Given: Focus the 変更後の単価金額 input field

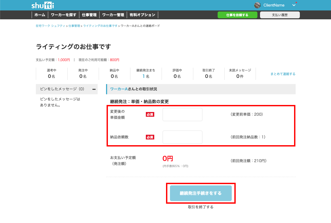Looking at the screenshot, I should click(x=183, y=114).
